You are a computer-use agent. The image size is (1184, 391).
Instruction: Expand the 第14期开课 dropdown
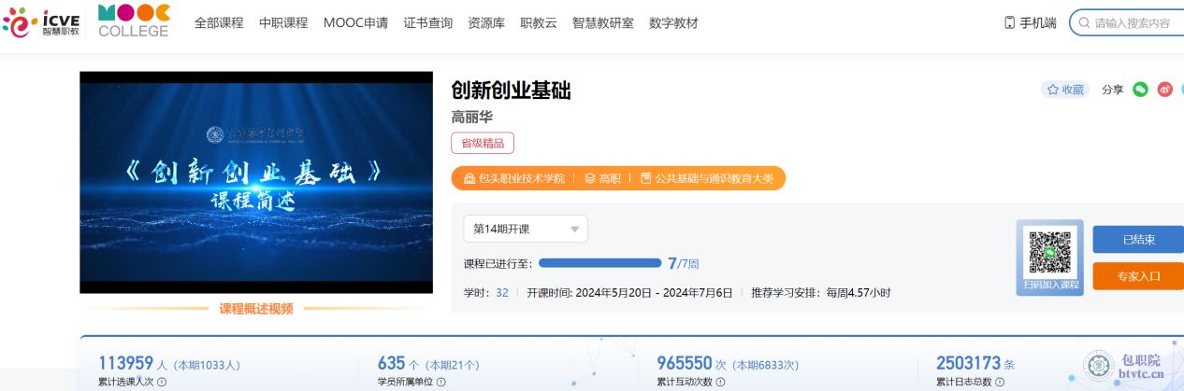[526, 229]
